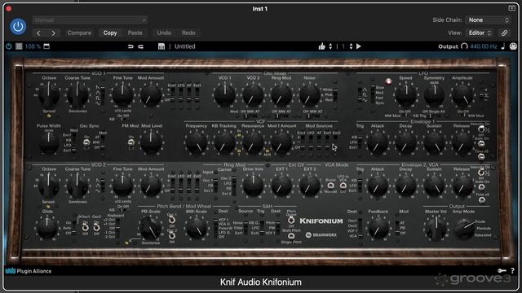Flip the Multi Pitch / Single Pitch switch

[x=291, y=236]
